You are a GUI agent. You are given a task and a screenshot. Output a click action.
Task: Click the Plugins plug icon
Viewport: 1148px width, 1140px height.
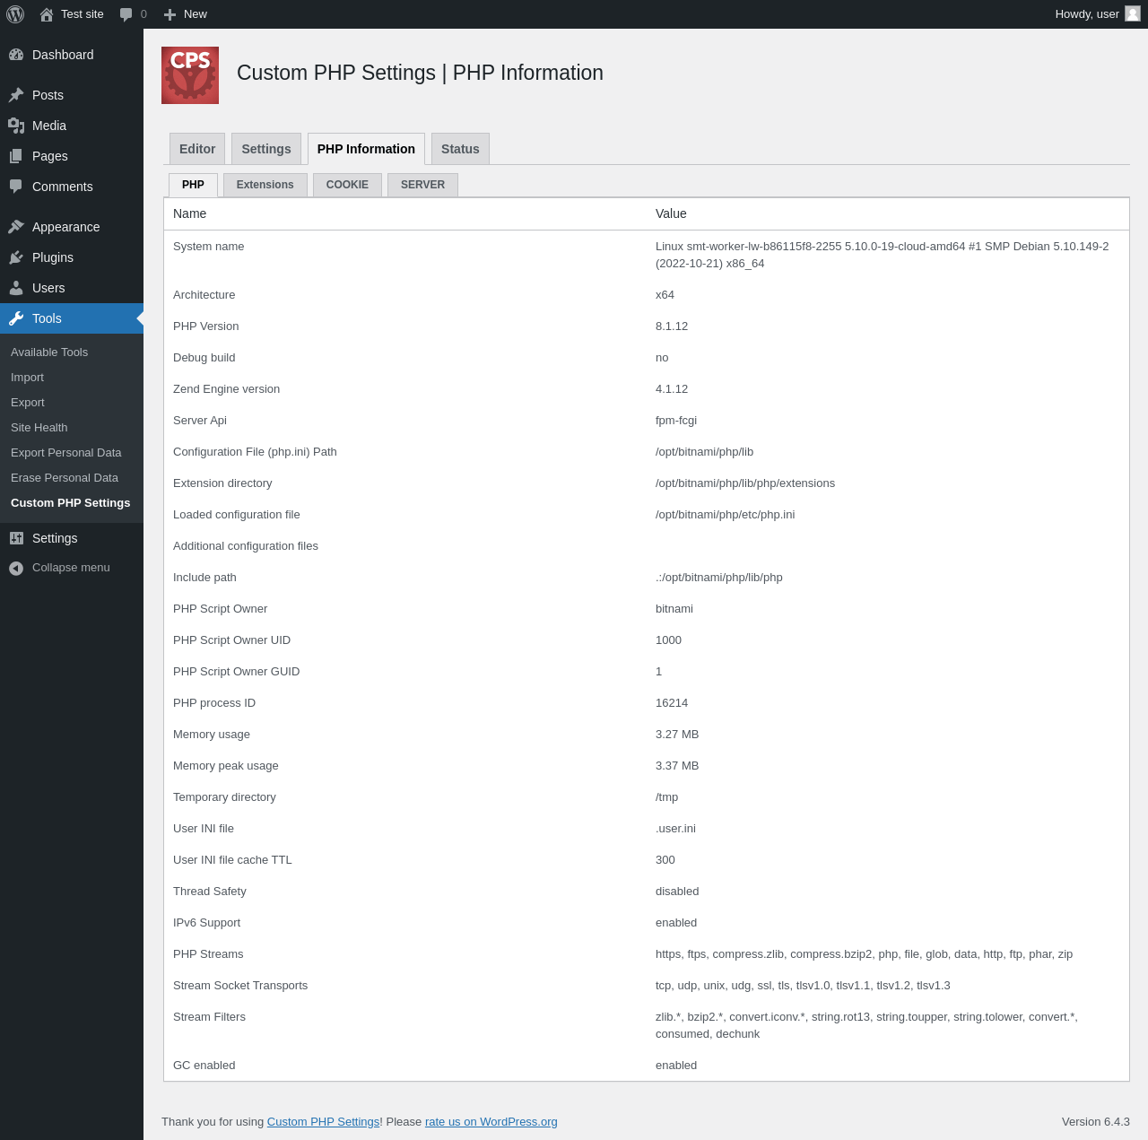coord(16,257)
